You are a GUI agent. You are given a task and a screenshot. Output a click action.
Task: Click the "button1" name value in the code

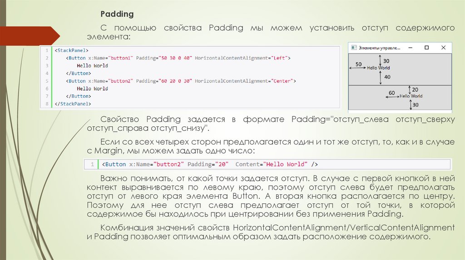(121, 58)
